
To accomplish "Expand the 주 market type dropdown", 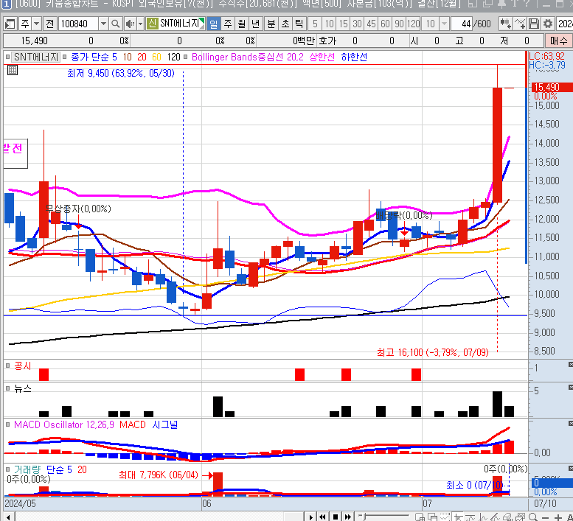I will (x=37, y=24).
